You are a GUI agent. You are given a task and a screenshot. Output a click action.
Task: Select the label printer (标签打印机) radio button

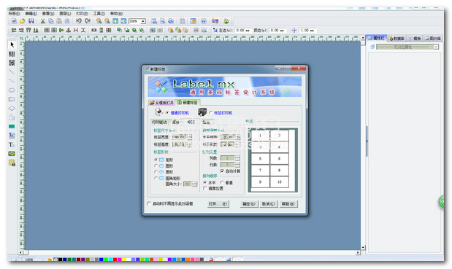pyautogui.click(x=211, y=113)
